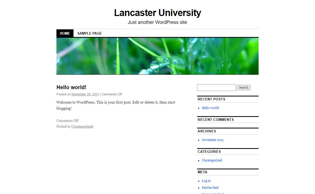Open Hello world! under Recent Posts
Screen dimensions: 315x194
pos(211,108)
